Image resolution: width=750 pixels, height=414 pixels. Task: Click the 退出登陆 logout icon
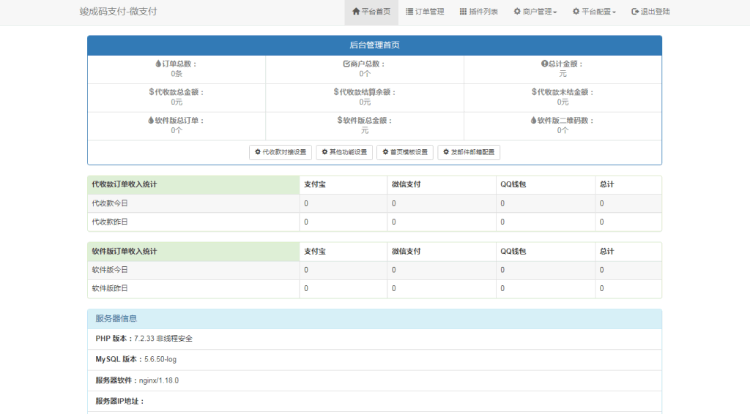click(635, 12)
